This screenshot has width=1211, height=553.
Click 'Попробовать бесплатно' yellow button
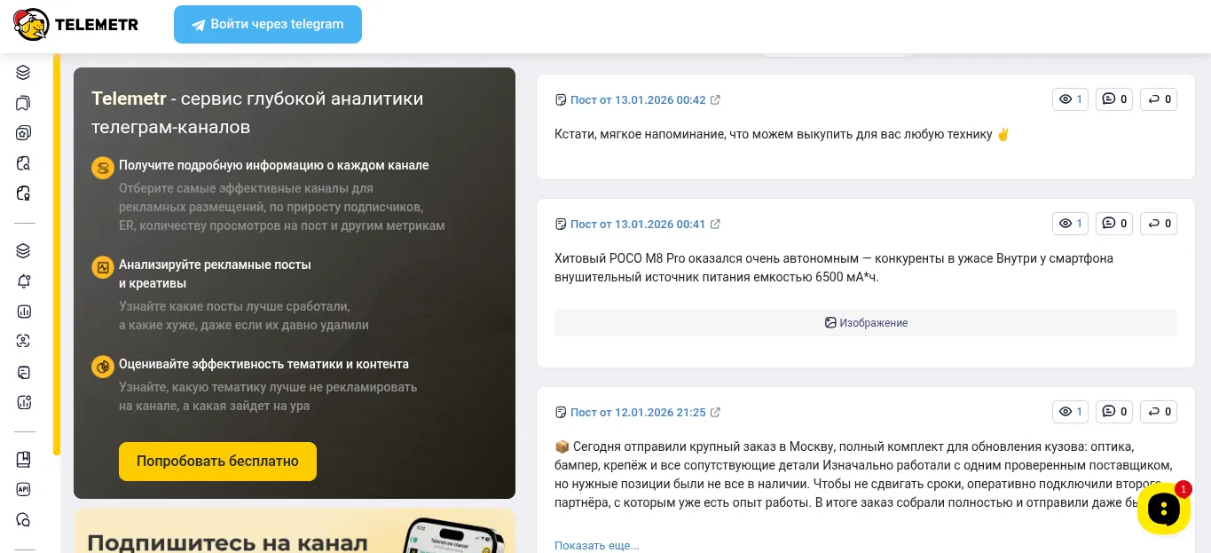point(217,462)
